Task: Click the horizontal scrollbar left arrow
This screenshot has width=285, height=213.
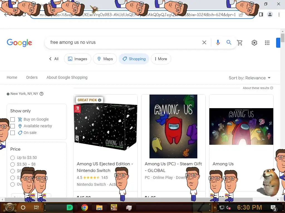Action: pos(2,199)
